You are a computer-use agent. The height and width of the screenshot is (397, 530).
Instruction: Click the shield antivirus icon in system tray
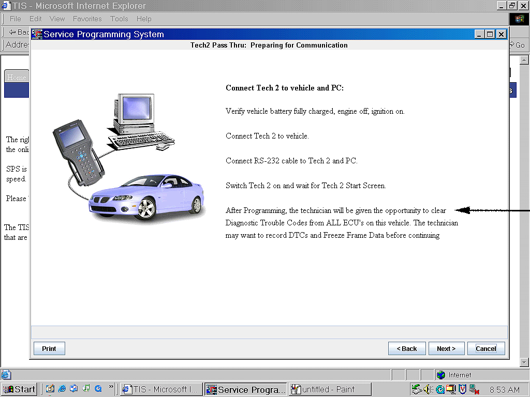(463, 389)
